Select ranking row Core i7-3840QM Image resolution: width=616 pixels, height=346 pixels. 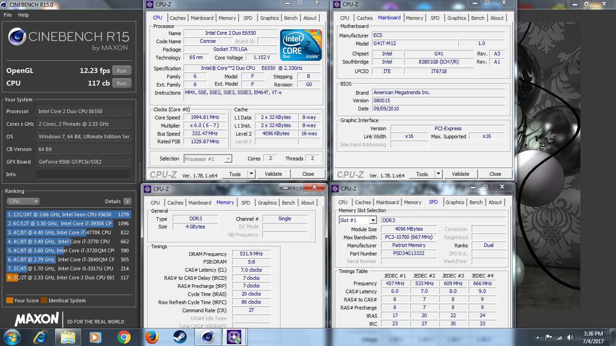click(69, 259)
